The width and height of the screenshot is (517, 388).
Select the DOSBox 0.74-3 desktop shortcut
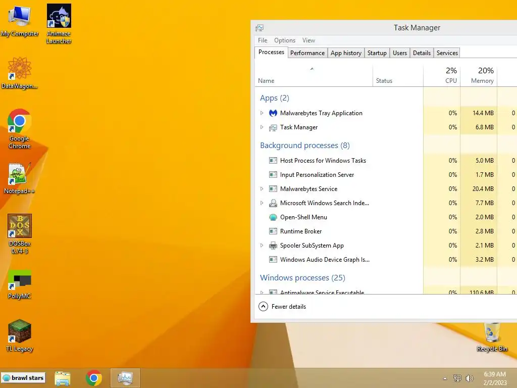(x=20, y=233)
